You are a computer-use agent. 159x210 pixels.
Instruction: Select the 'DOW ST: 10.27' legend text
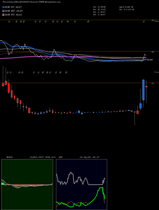(x=13, y=7)
